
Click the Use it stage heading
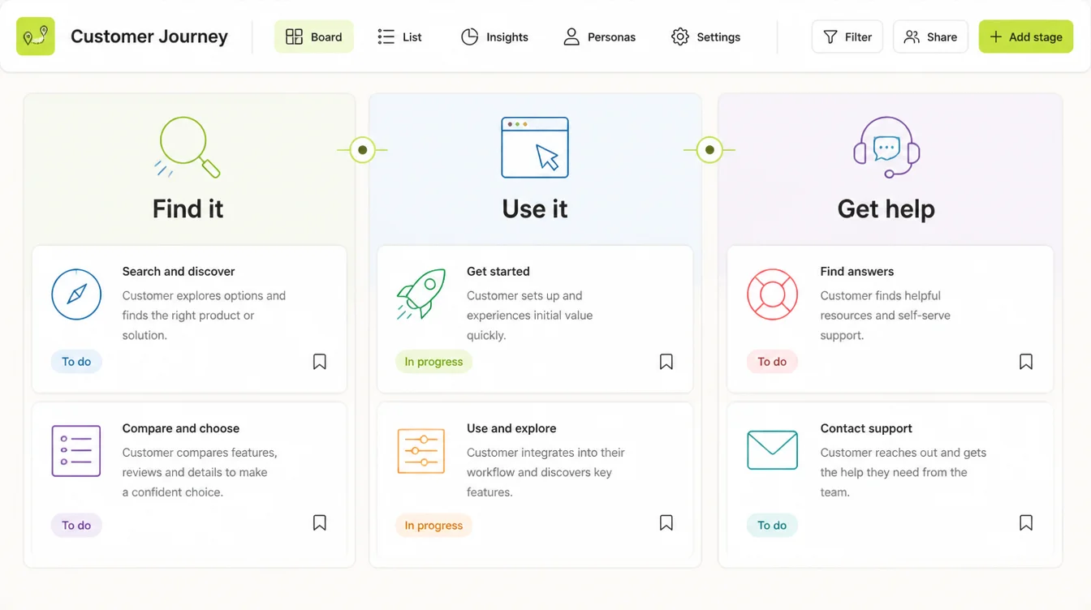click(x=535, y=208)
